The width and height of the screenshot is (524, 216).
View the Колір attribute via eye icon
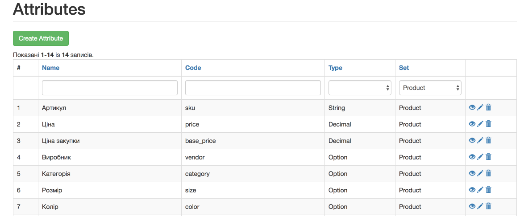click(472, 206)
